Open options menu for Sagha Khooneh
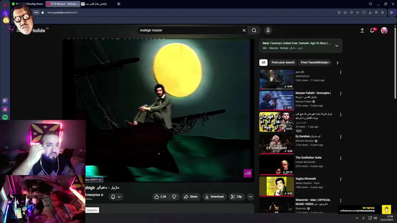 (341, 179)
